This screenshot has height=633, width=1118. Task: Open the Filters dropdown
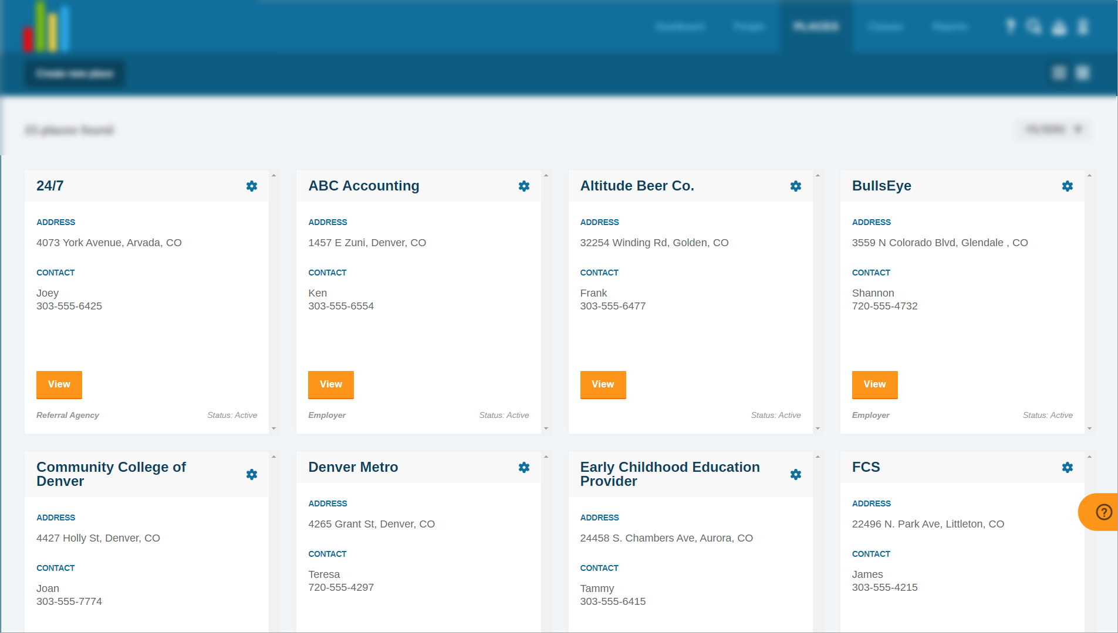pos(1054,130)
